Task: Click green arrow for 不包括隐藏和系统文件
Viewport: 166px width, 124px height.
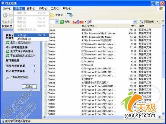Action: pos(8,56)
